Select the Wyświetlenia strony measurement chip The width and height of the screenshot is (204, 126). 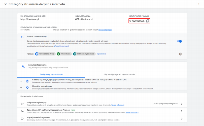pyautogui.click(x=45, y=54)
